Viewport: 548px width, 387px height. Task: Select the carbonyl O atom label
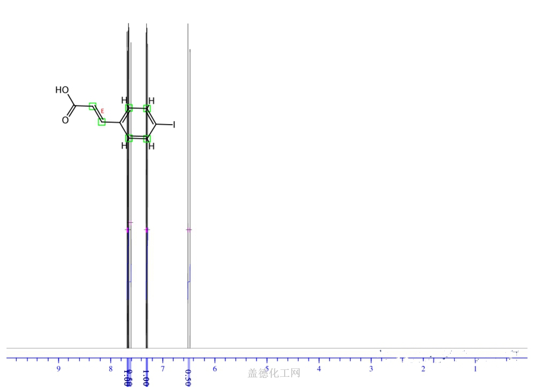pos(65,120)
